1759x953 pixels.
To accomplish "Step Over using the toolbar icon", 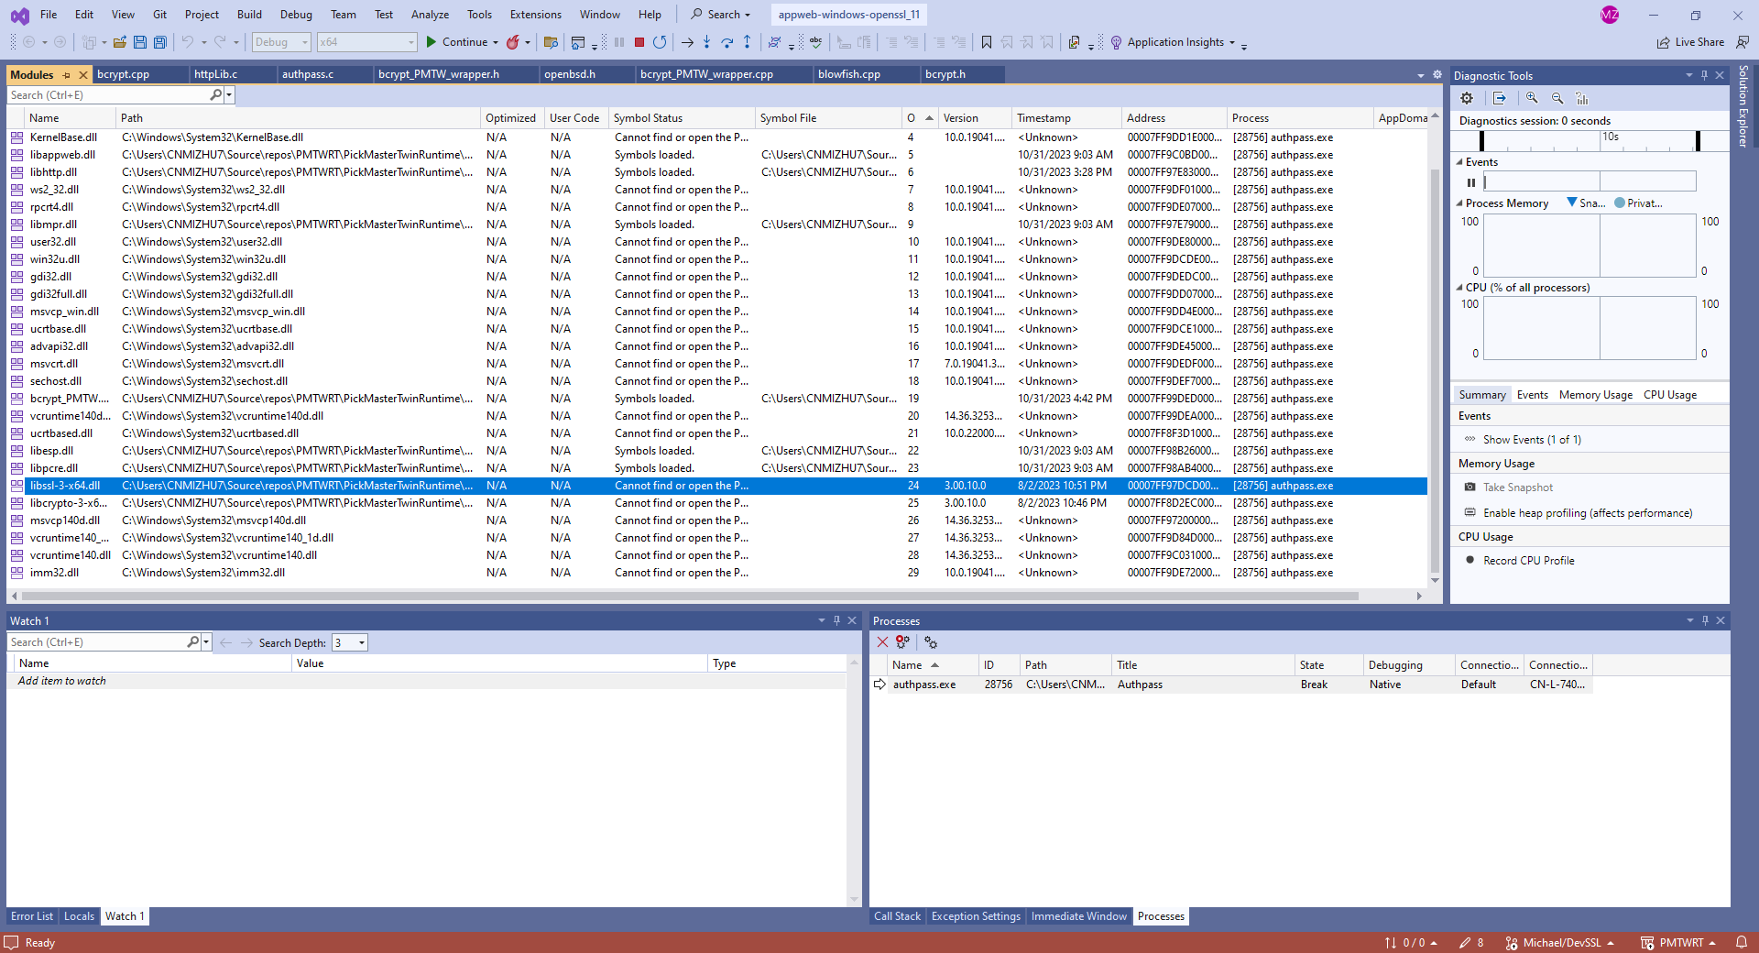I will (x=727, y=42).
